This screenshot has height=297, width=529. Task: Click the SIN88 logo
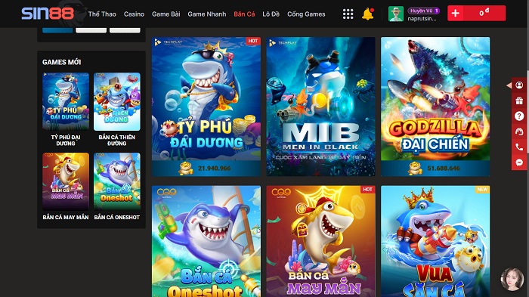pos(47,14)
